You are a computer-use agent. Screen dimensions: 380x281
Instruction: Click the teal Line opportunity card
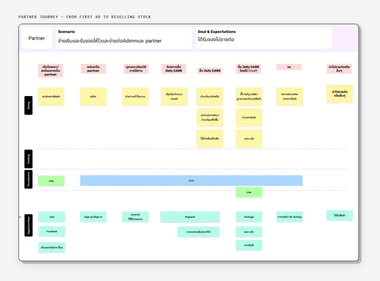[x=52, y=217]
